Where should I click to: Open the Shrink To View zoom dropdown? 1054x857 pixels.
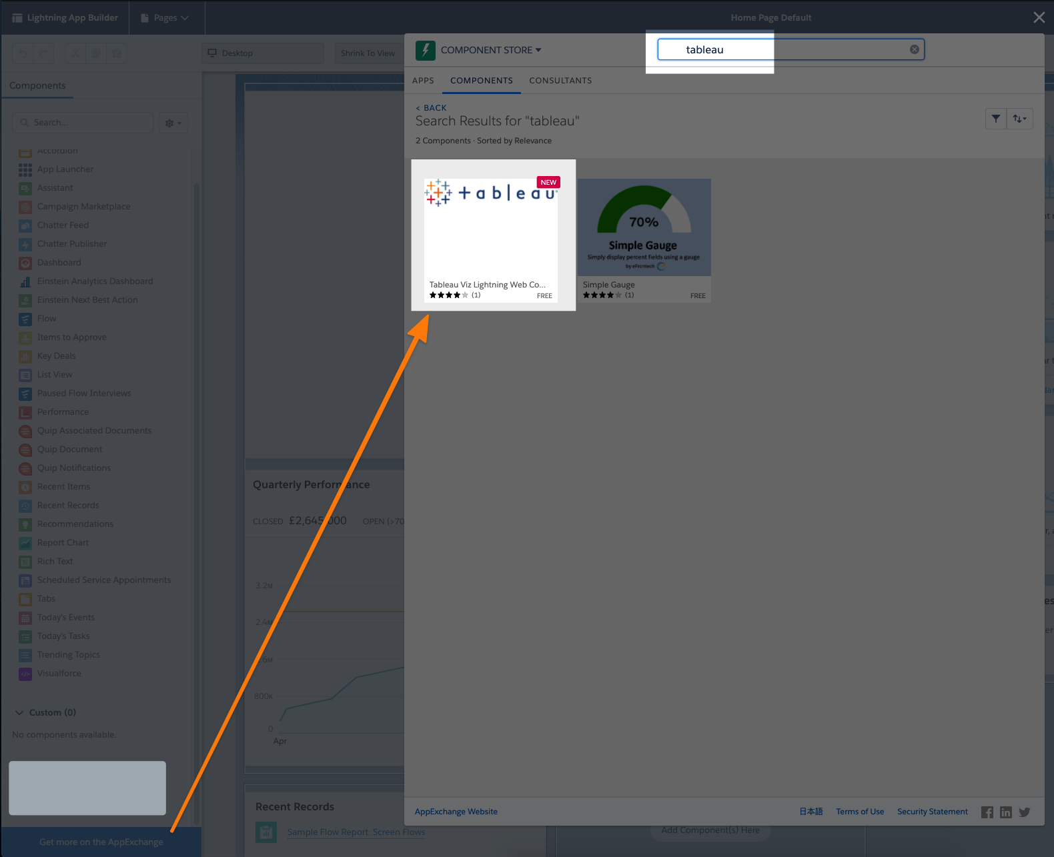tap(368, 53)
